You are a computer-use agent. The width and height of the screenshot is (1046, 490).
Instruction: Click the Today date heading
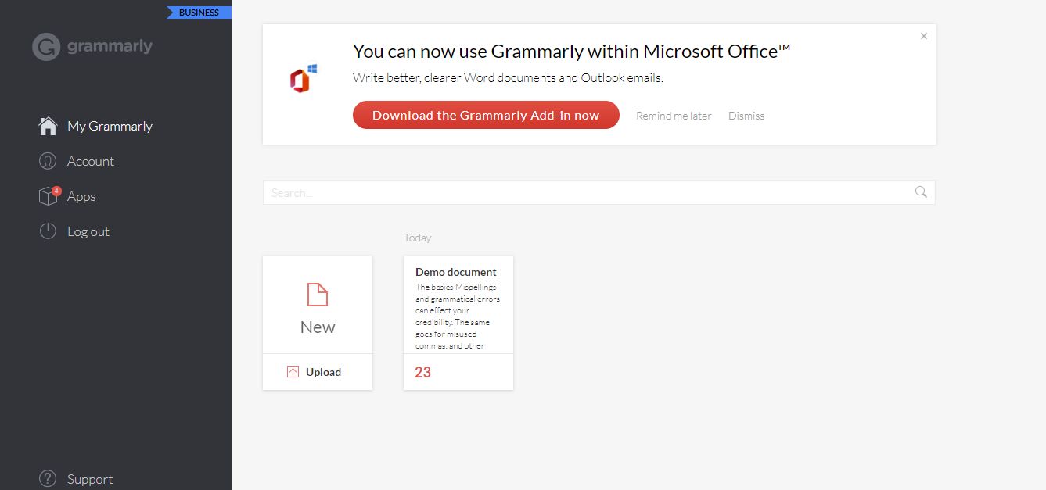(418, 238)
